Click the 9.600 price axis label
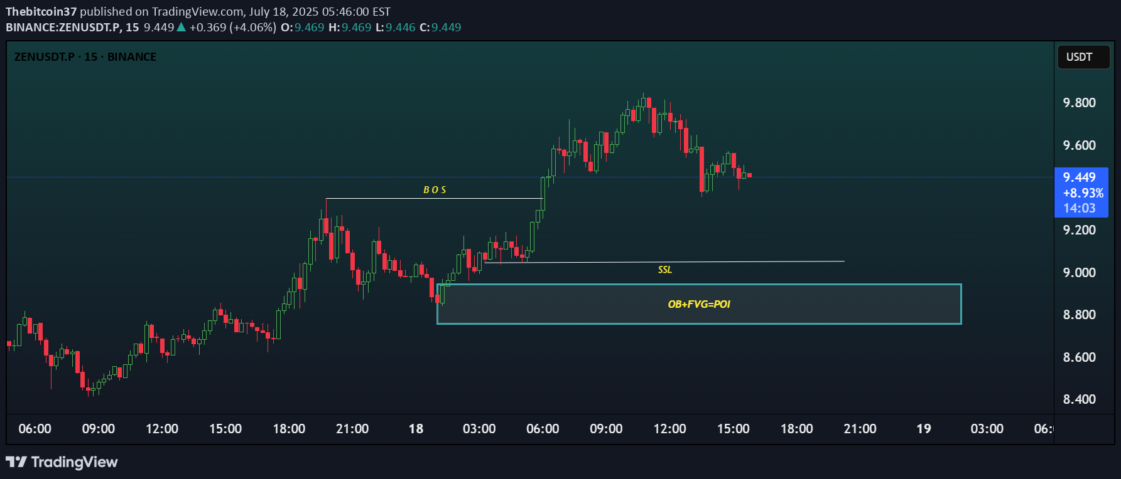The height and width of the screenshot is (479, 1121). (1079, 145)
